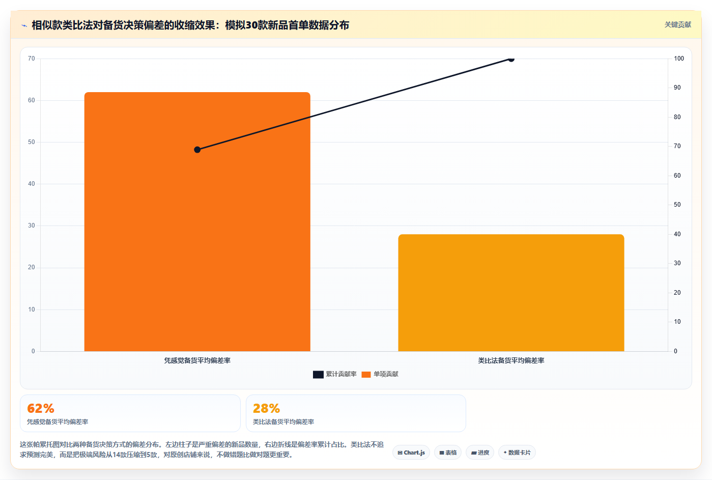Click the 62% stat value
Screen dimensions: 712x480
pos(41,408)
